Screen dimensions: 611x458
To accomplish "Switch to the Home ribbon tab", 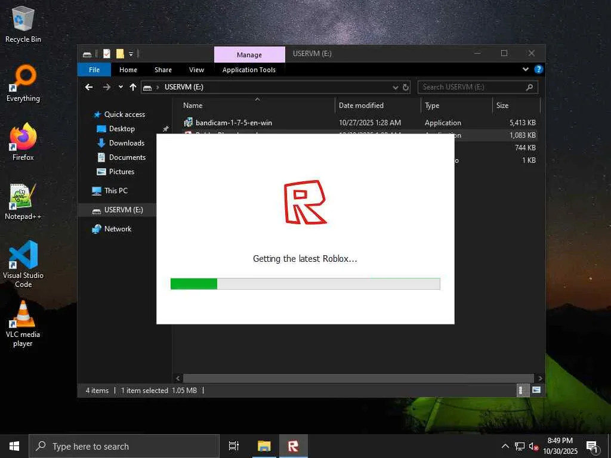I will [128, 70].
